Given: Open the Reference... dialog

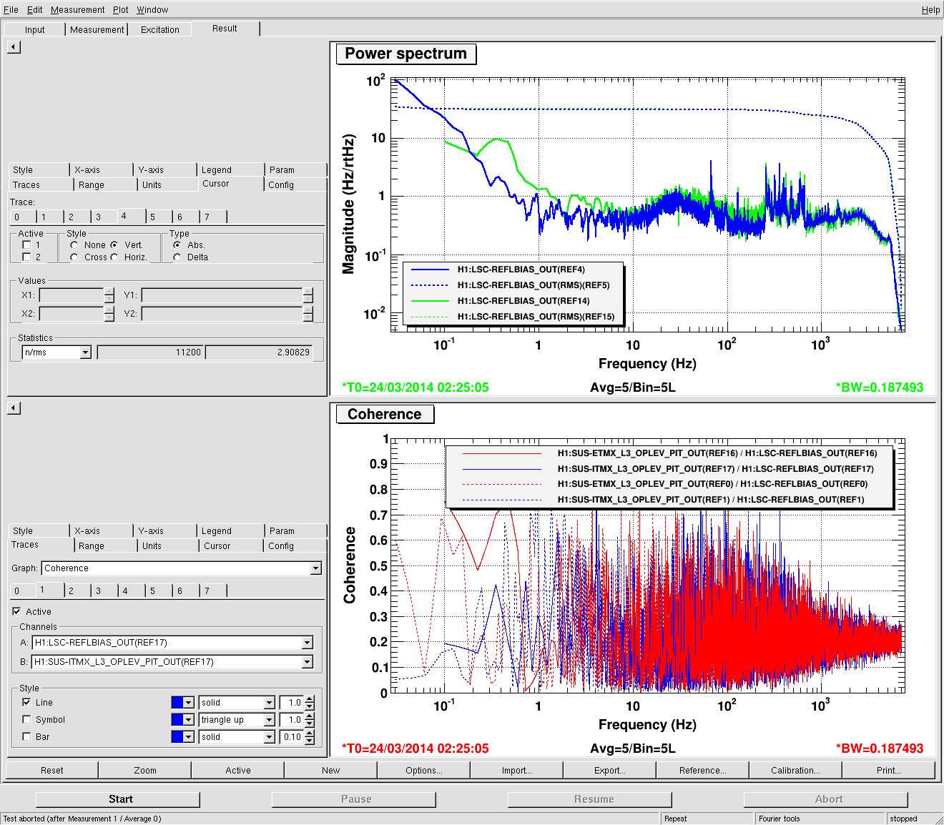Looking at the screenshot, I should 703,771.
